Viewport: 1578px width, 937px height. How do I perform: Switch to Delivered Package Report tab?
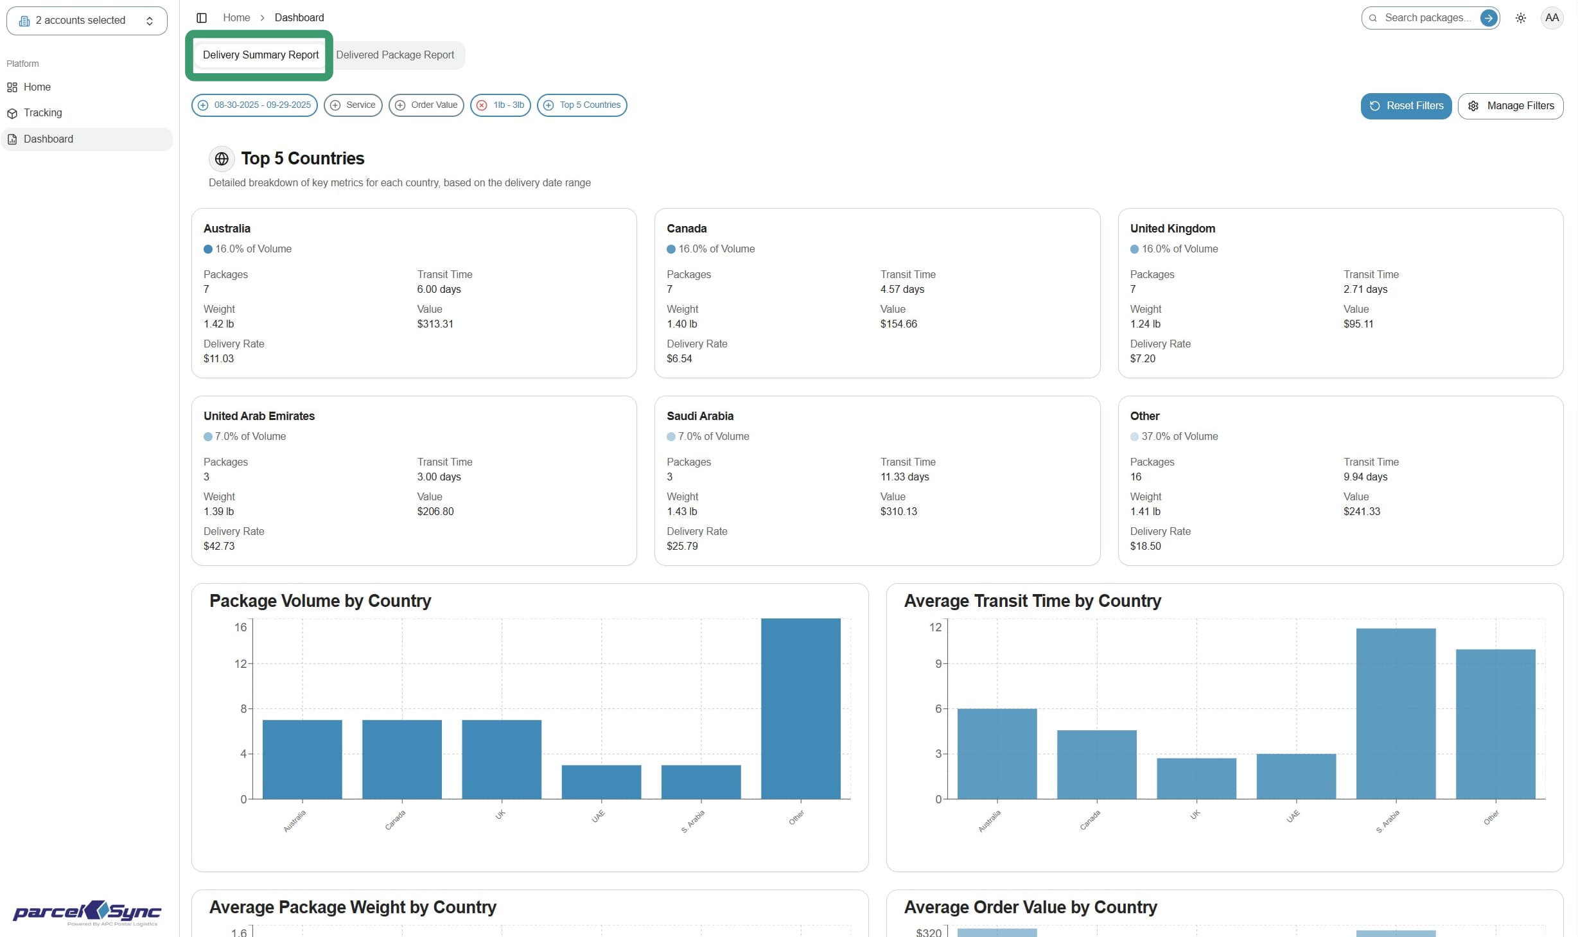coord(395,55)
